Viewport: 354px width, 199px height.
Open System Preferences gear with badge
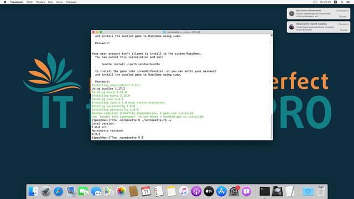point(234,191)
